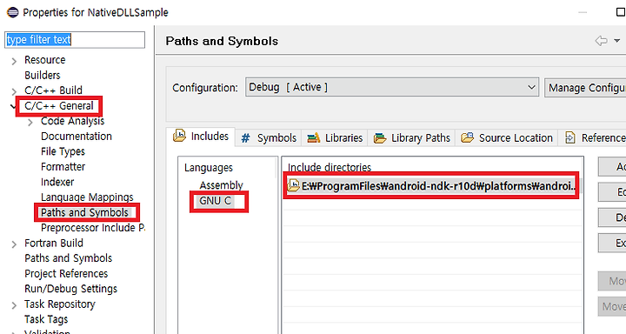Click the Source Location folder icon
The height and width of the screenshot is (334, 626).
click(467, 137)
